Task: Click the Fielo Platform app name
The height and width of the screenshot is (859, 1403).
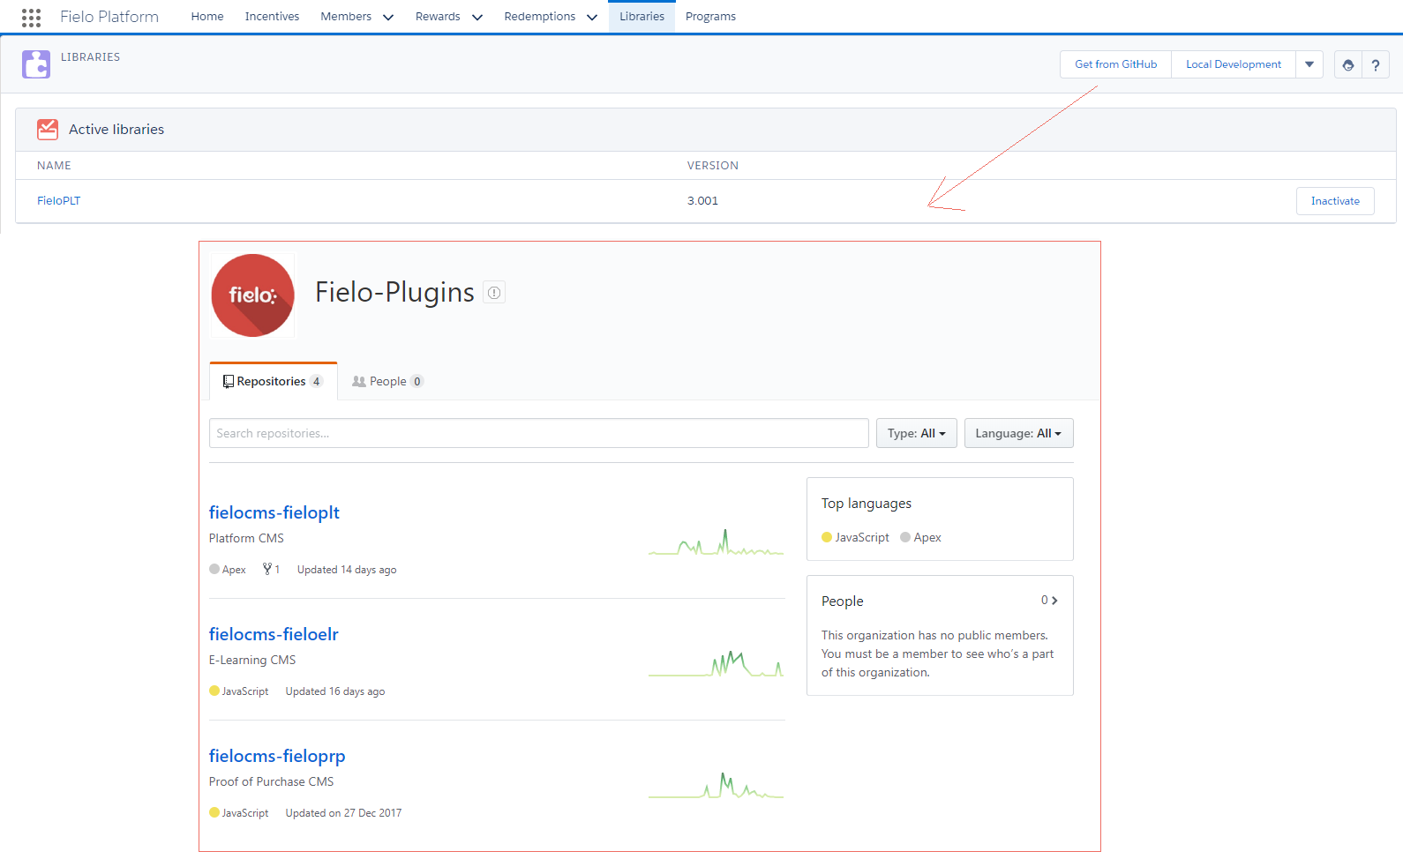Action: tap(109, 17)
